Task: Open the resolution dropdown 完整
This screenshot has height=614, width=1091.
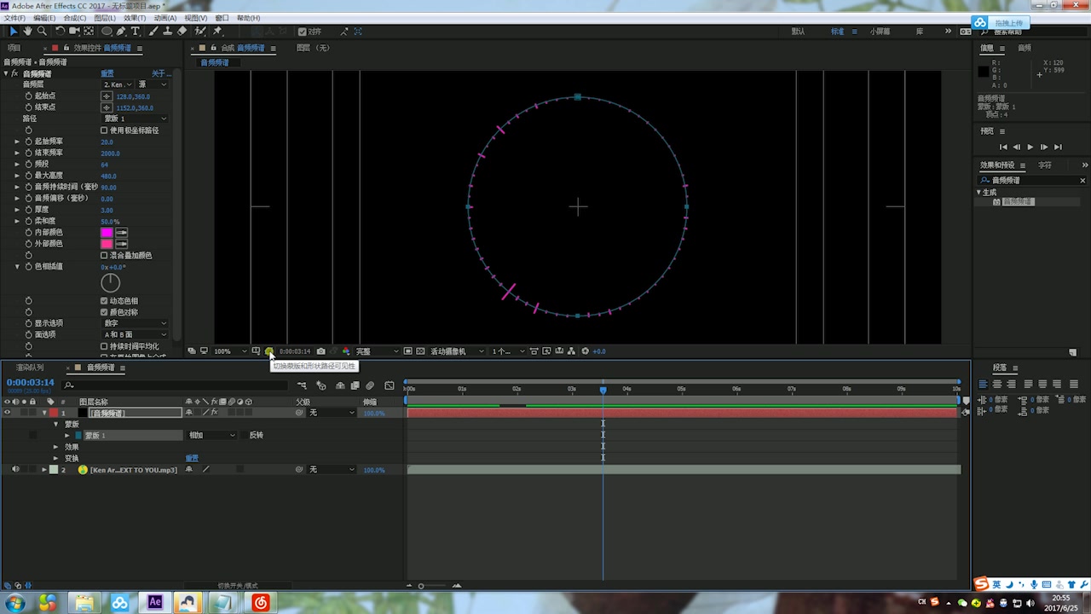Action: [376, 351]
